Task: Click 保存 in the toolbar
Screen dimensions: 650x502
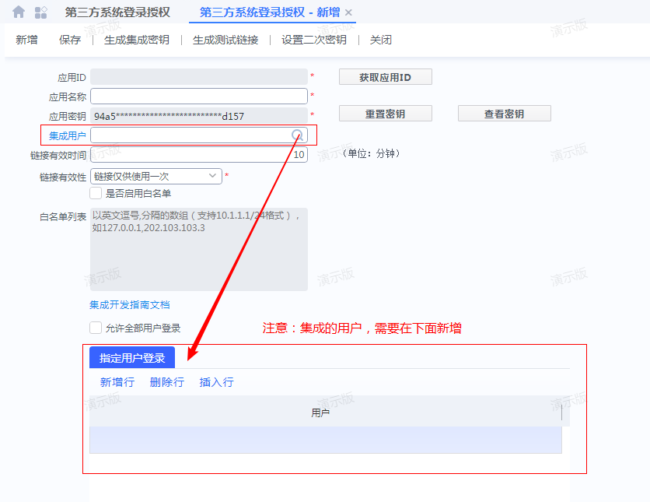Action: click(70, 40)
